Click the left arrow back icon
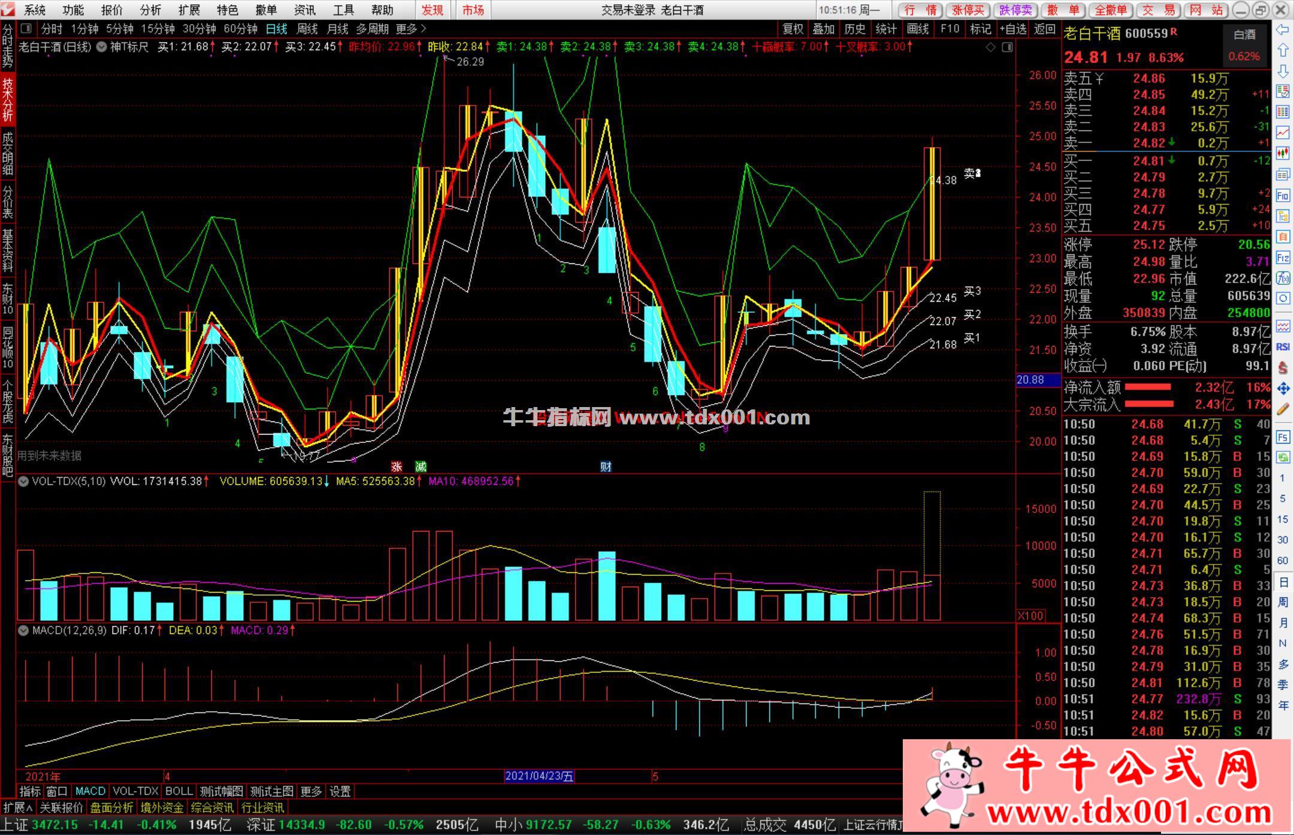The image size is (1294, 835). pos(1283,30)
